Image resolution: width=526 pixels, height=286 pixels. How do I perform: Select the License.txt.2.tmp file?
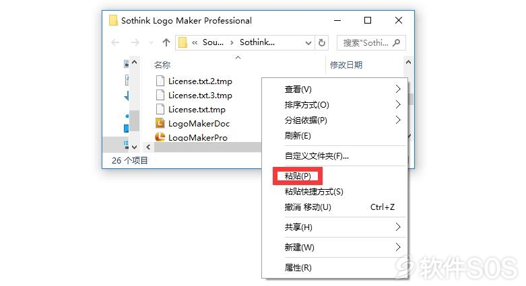point(200,81)
